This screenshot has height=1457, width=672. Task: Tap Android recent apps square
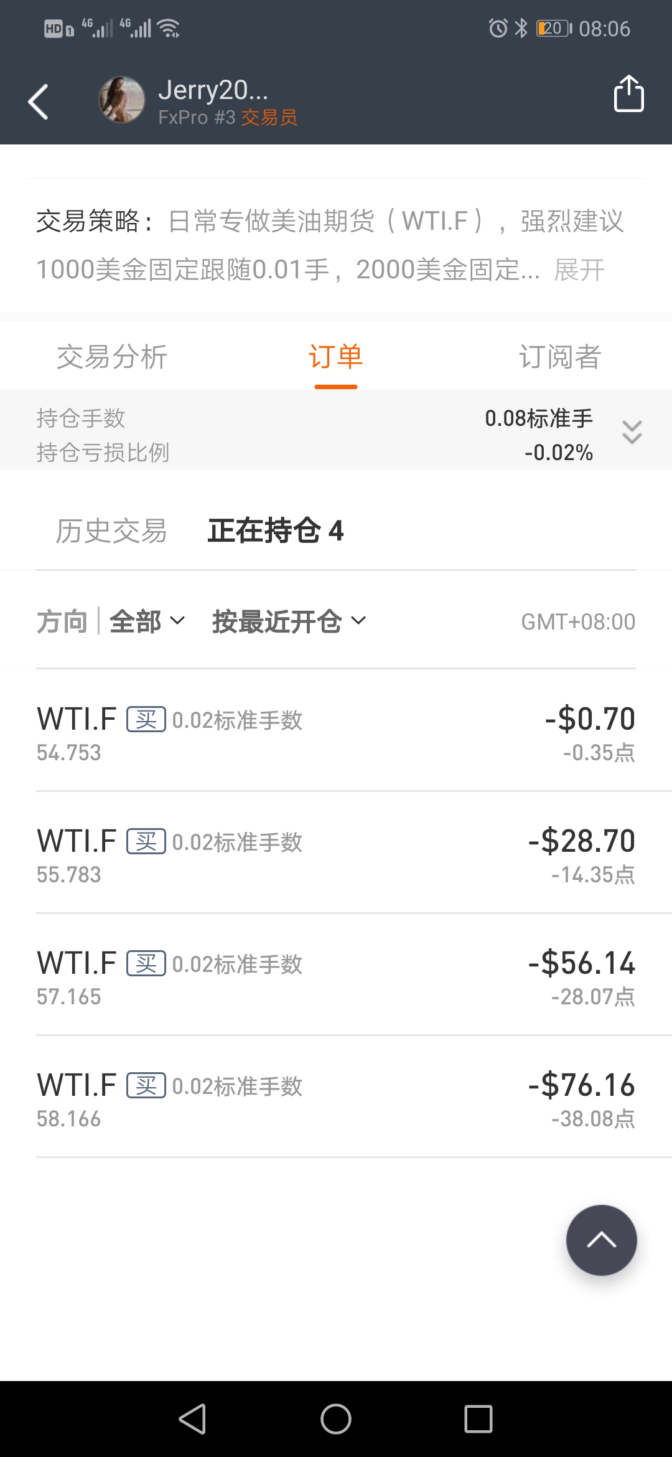coord(478,1419)
